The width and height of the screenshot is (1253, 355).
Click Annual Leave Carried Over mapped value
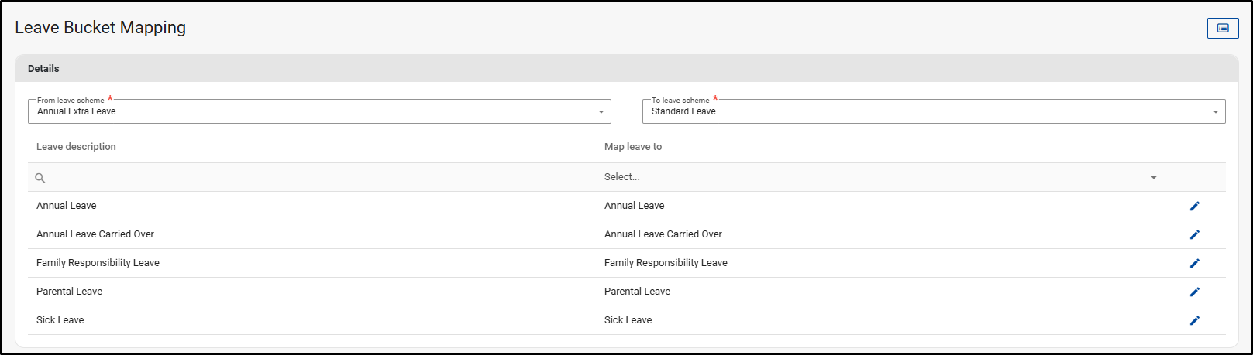(x=663, y=234)
